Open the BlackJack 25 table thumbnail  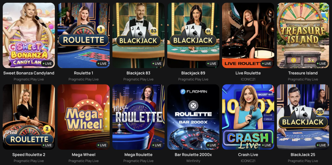[303, 117]
